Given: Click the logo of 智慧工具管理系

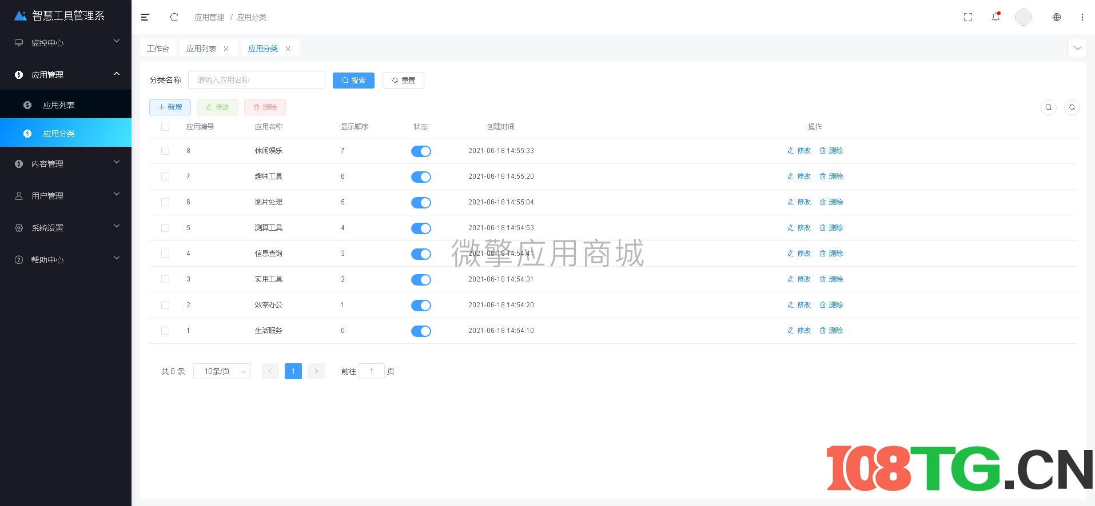Looking at the screenshot, I should point(21,15).
